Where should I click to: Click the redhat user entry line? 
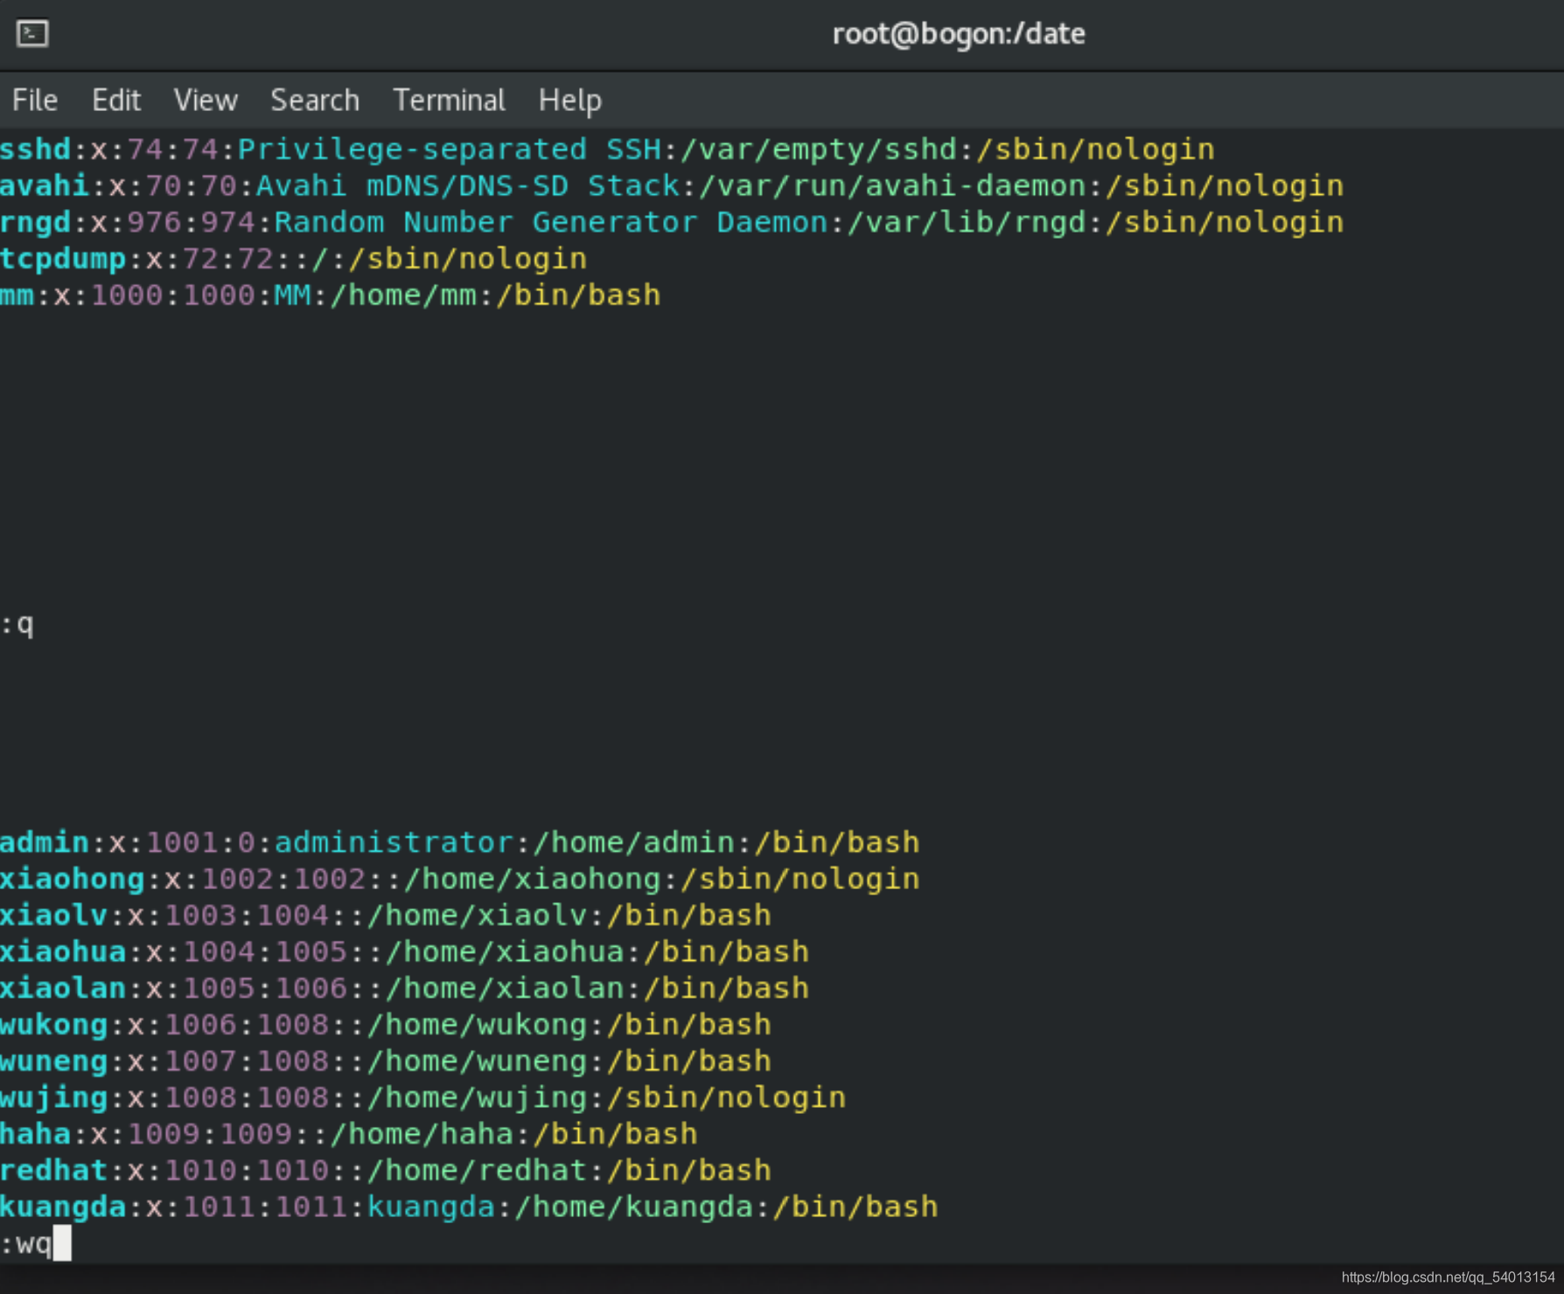tap(386, 1171)
